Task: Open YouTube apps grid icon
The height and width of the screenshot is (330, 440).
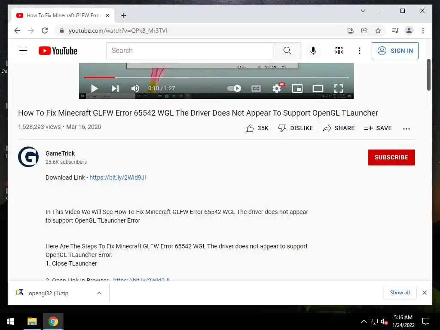Action: click(339, 51)
